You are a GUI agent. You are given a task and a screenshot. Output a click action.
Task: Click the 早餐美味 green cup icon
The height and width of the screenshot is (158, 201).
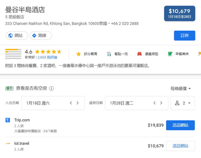coord(170,54)
